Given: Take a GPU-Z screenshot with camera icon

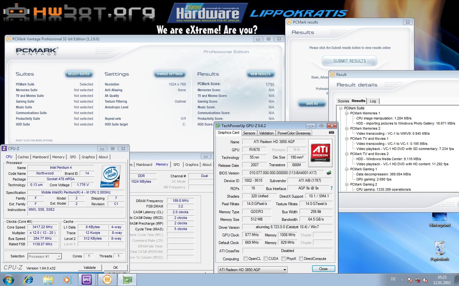Looking at the screenshot, I should click(331, 132).
